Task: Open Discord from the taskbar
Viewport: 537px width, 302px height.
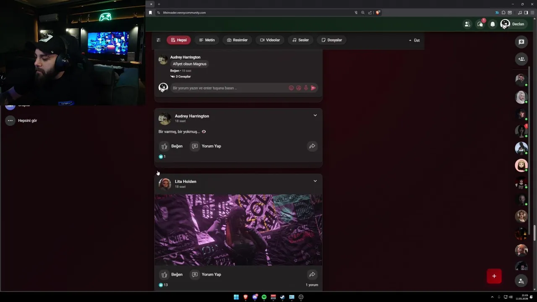Action: (255, 297)
